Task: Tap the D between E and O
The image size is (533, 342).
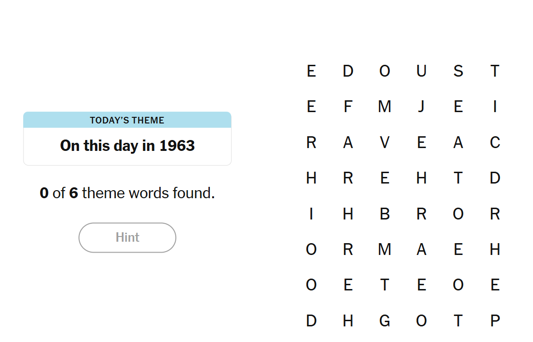Action: 348,71
